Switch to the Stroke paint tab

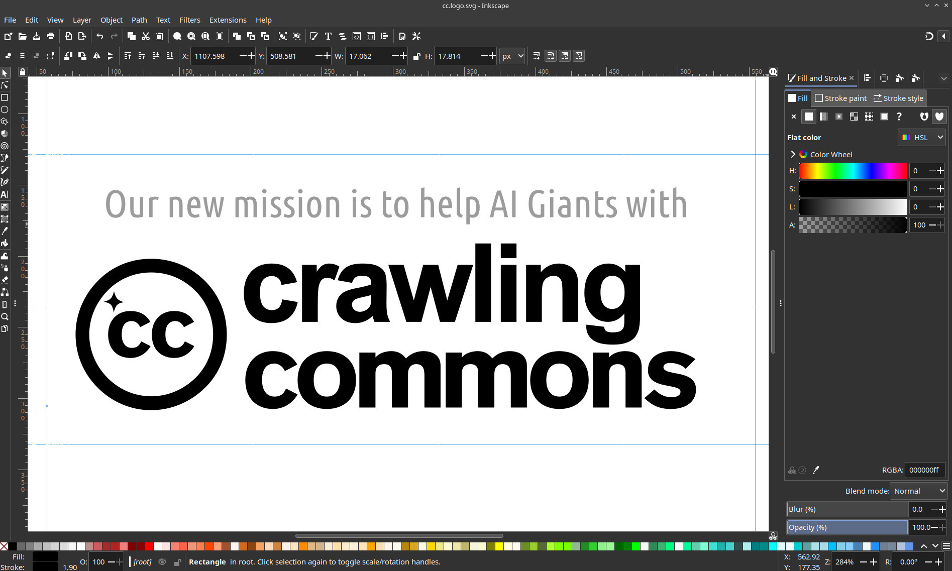pyautogui.click(x=840, y=98)
